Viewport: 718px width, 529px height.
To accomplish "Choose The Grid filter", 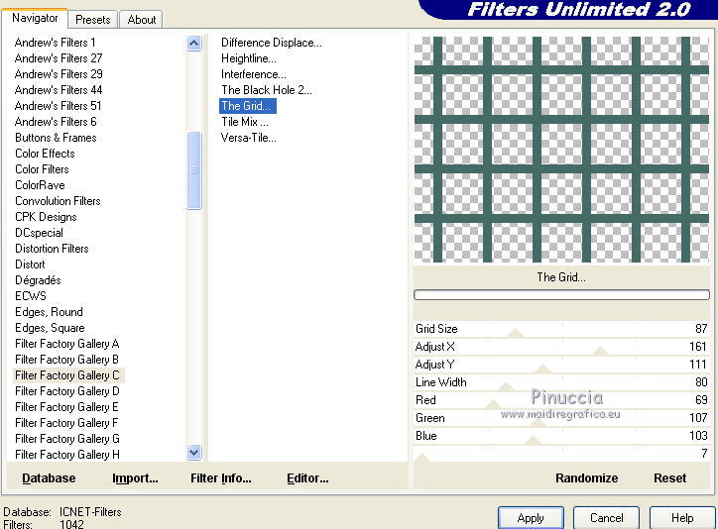I will (248, 106).
